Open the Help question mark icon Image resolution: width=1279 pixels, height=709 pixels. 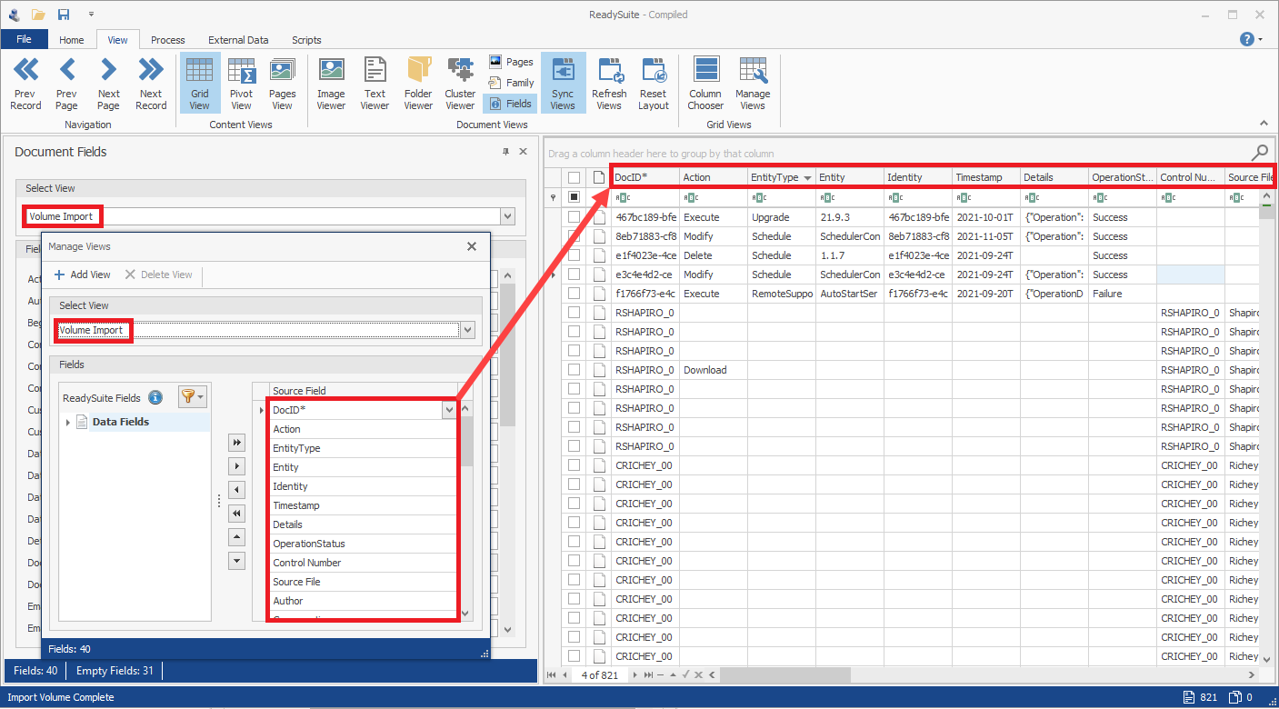click(1247, 39)
